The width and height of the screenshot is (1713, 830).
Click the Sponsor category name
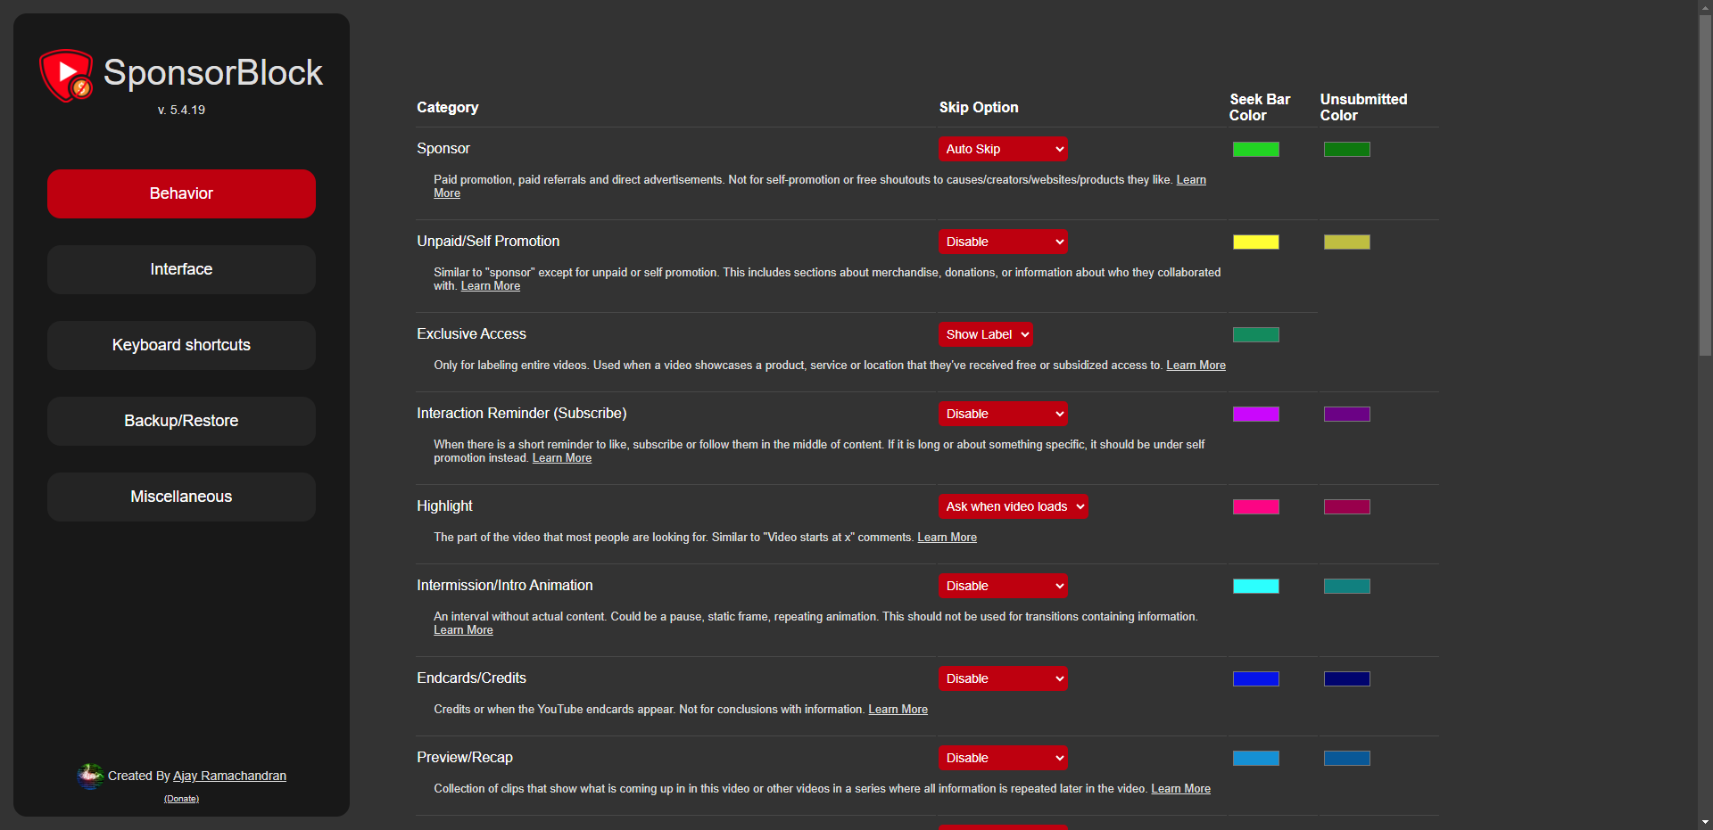coord(443,149)
